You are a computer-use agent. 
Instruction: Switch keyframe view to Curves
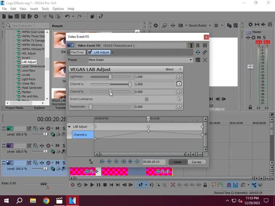pyautogui.click(x=196, y=162)
